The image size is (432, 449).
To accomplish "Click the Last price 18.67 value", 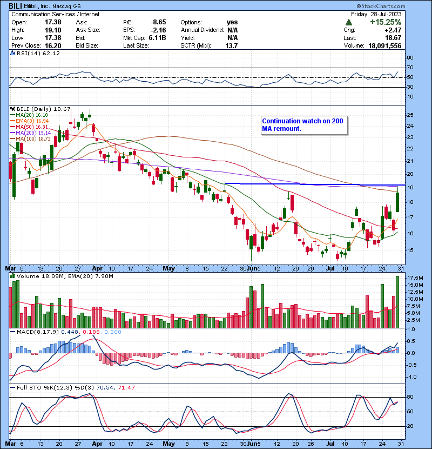I will pos(393,38).
